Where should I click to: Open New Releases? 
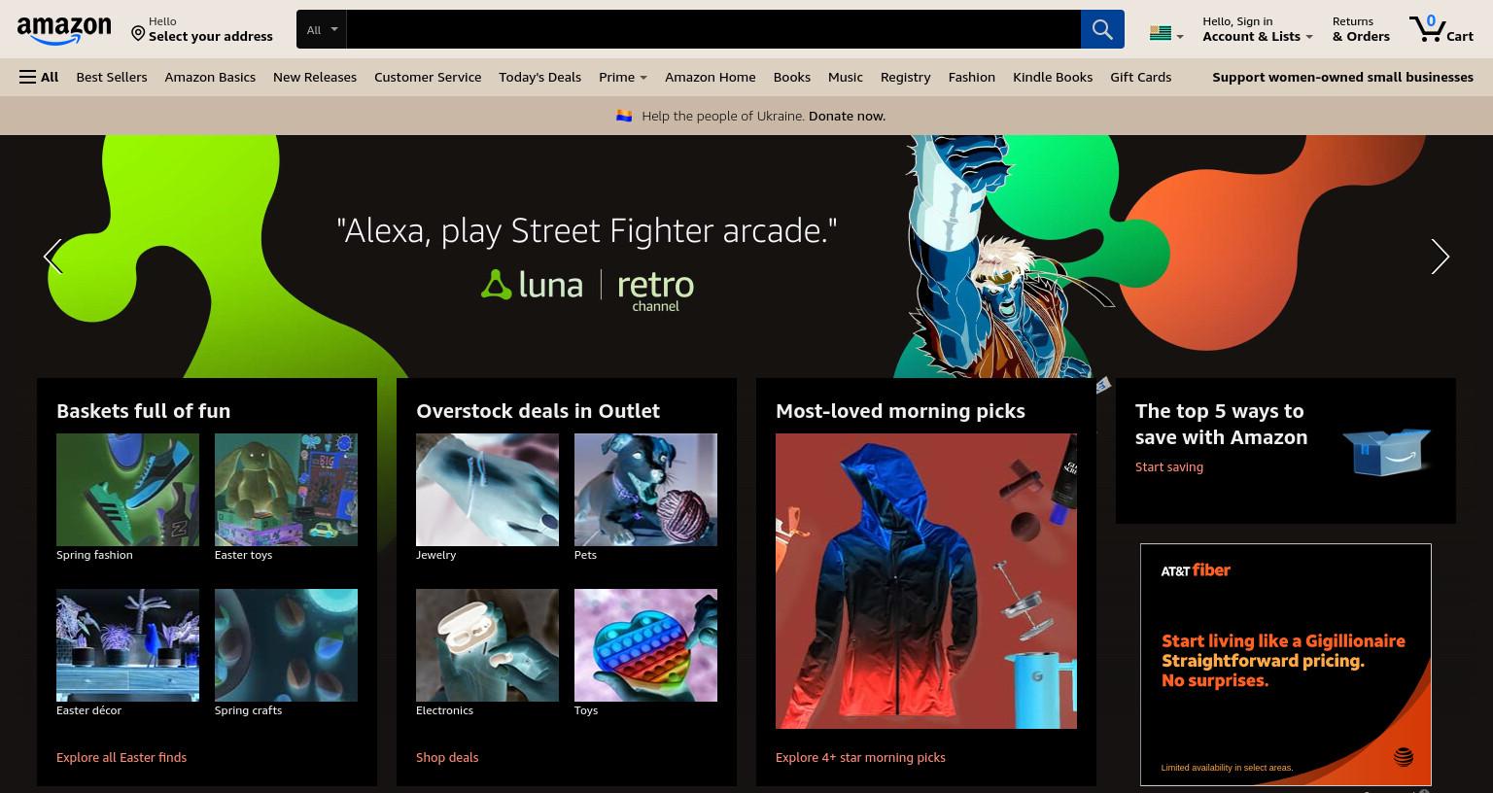(315, 77)
